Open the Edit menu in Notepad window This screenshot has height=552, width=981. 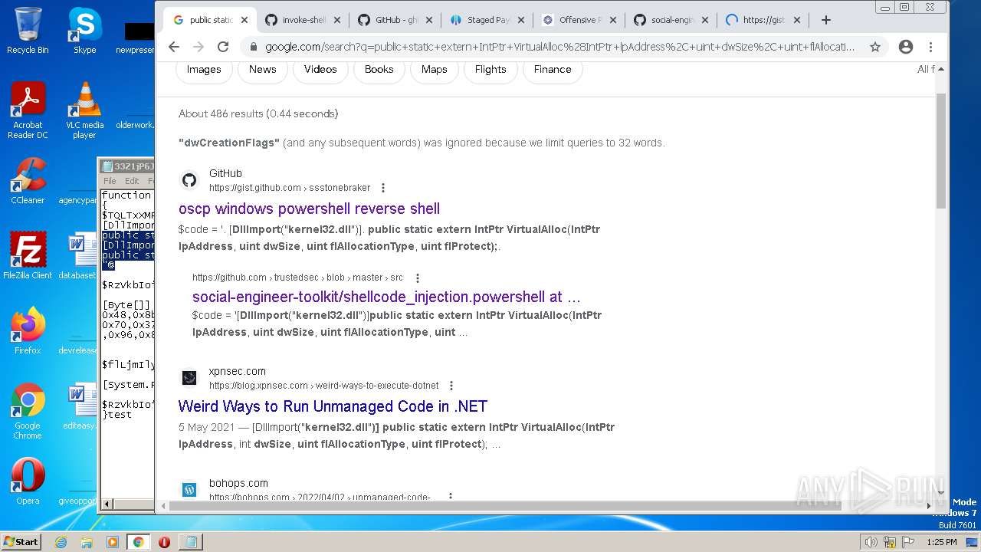pos(132,181)
